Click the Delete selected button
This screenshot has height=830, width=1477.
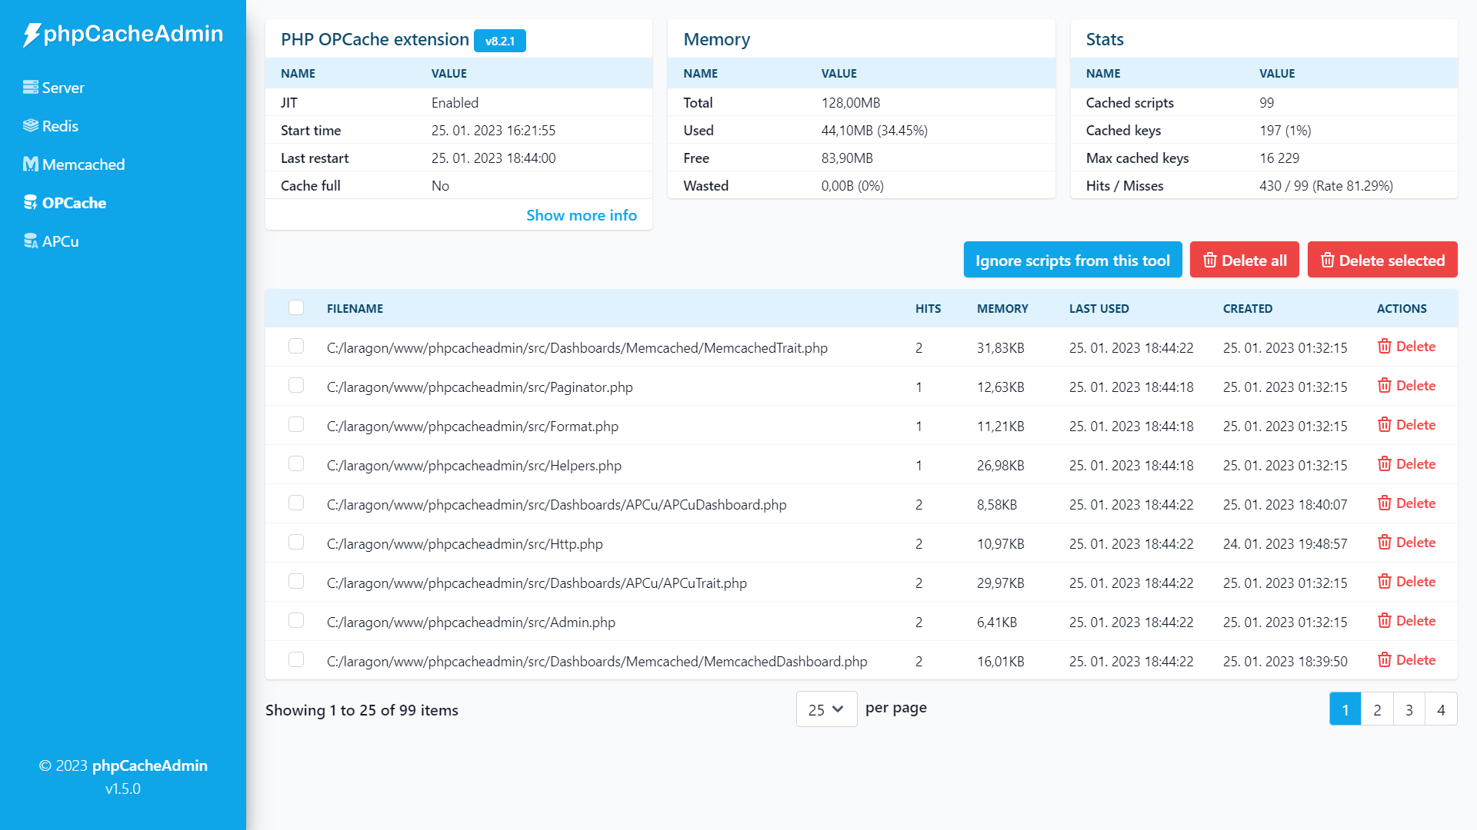[1382, 261]
